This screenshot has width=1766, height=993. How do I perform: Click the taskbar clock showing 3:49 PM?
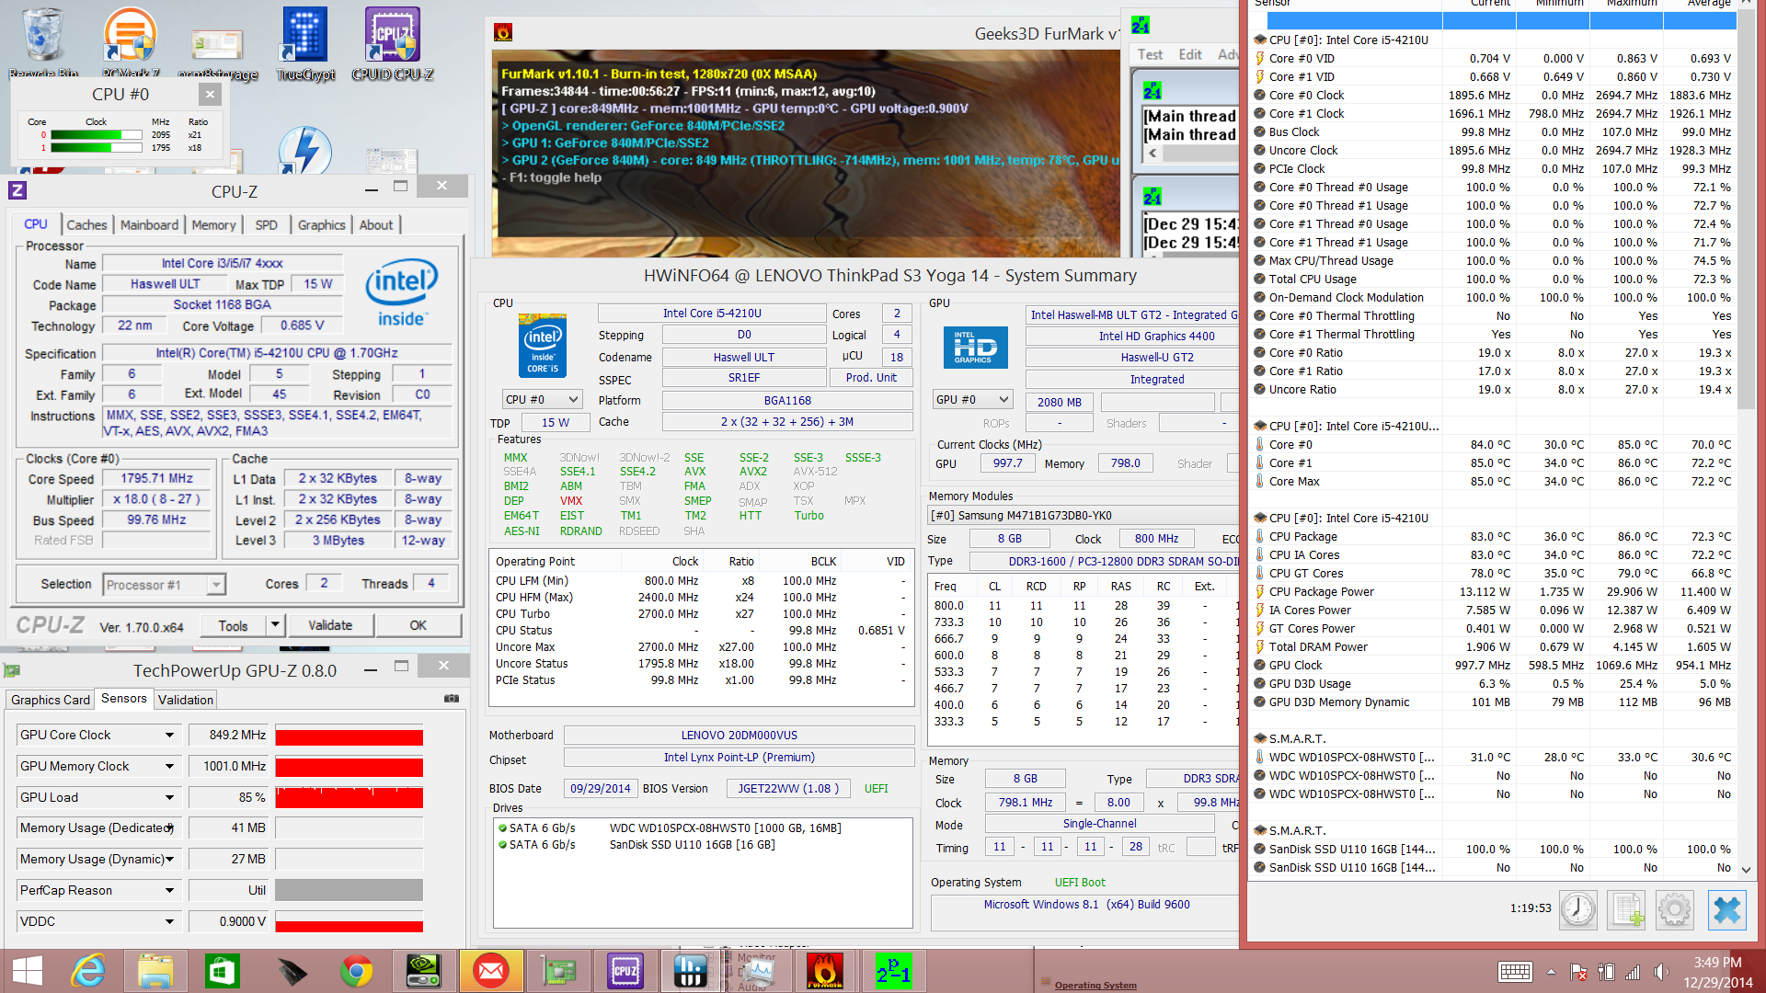(1718, 972)
